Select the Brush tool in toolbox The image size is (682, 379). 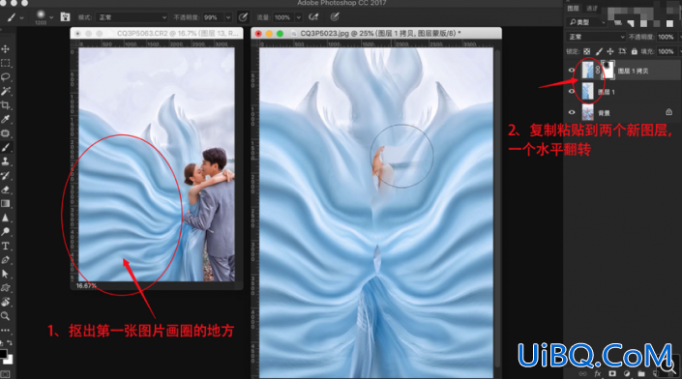pos(6,147)
